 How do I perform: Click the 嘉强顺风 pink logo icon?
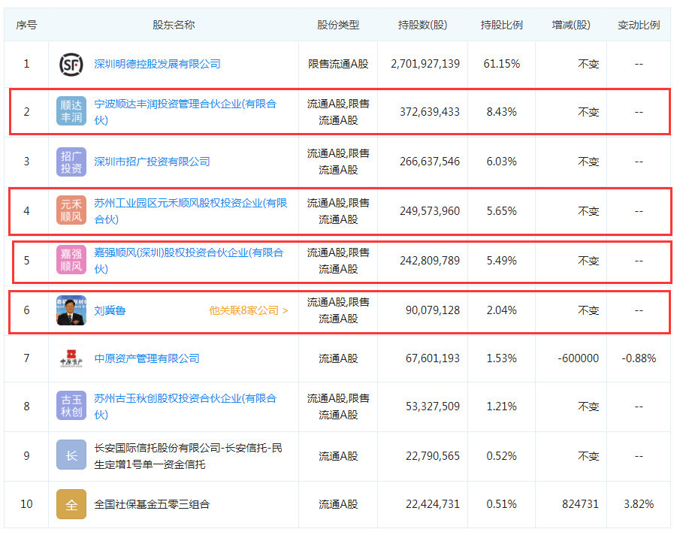[x=71, y=260]
